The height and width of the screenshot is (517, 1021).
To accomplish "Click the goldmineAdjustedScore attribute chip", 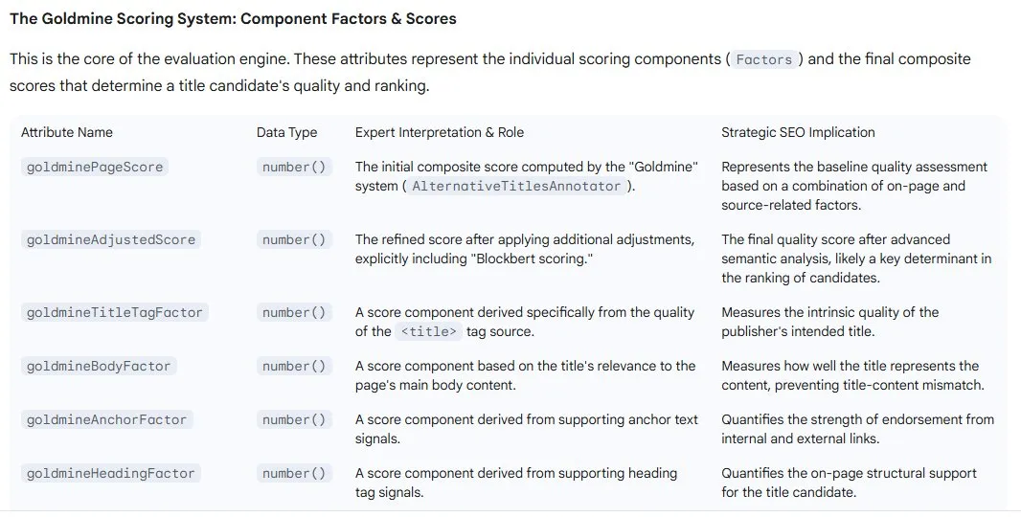I will 110,239.
